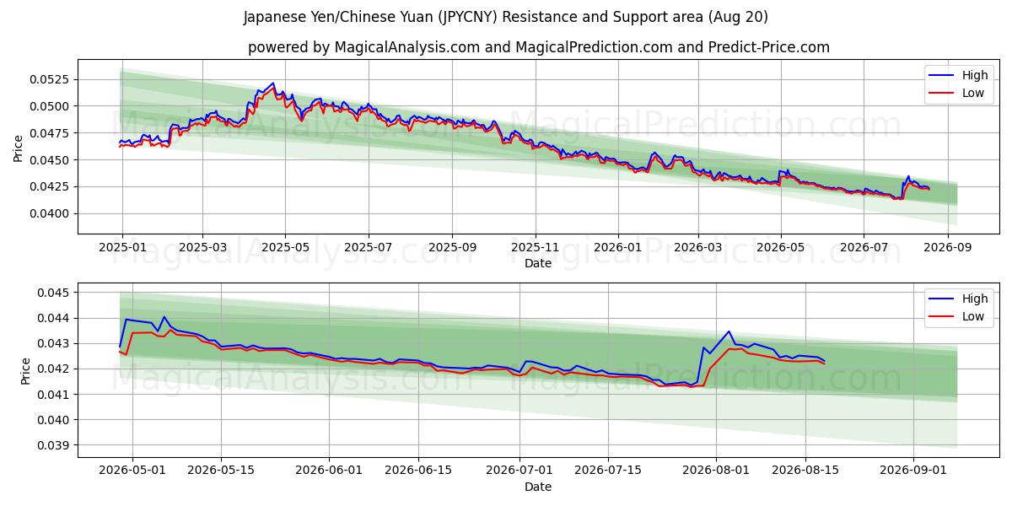Viewport: 1012px width, 506px height.
Task: Click the 0.0450 y-axis tick label
Action: pyautogui.click(x=51, y=160)
